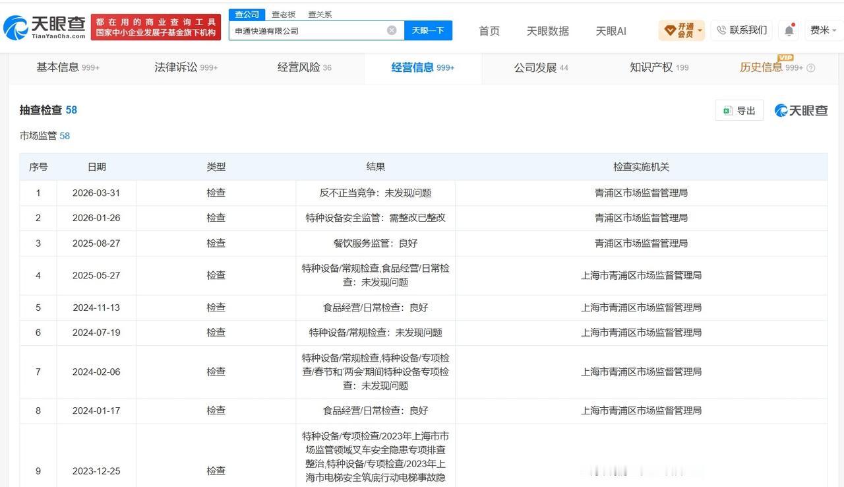This screenshot has width=844, height=487.
Task: Open the 历史信息 VIP tab
Action: pos(771,67)
